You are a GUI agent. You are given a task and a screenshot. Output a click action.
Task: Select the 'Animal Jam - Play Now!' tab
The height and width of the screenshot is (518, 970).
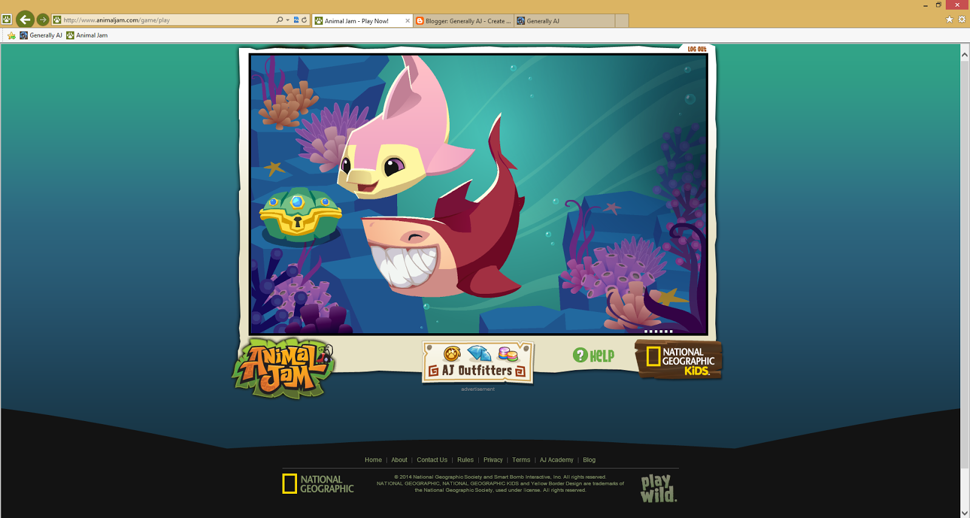[362, 21]
